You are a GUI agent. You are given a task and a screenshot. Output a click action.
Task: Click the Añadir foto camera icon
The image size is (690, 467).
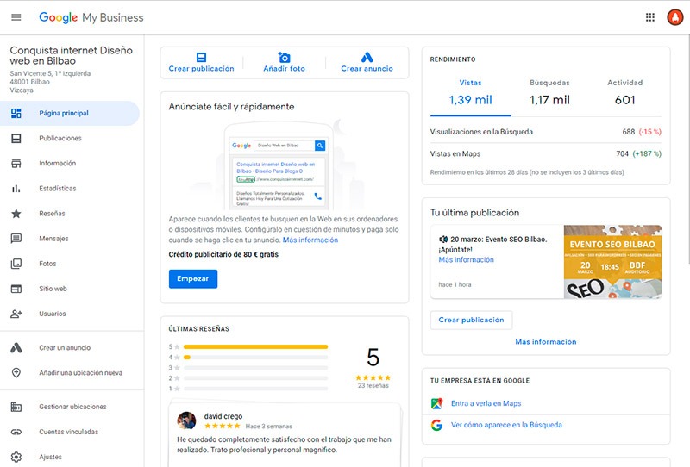[x=284, y=57]
